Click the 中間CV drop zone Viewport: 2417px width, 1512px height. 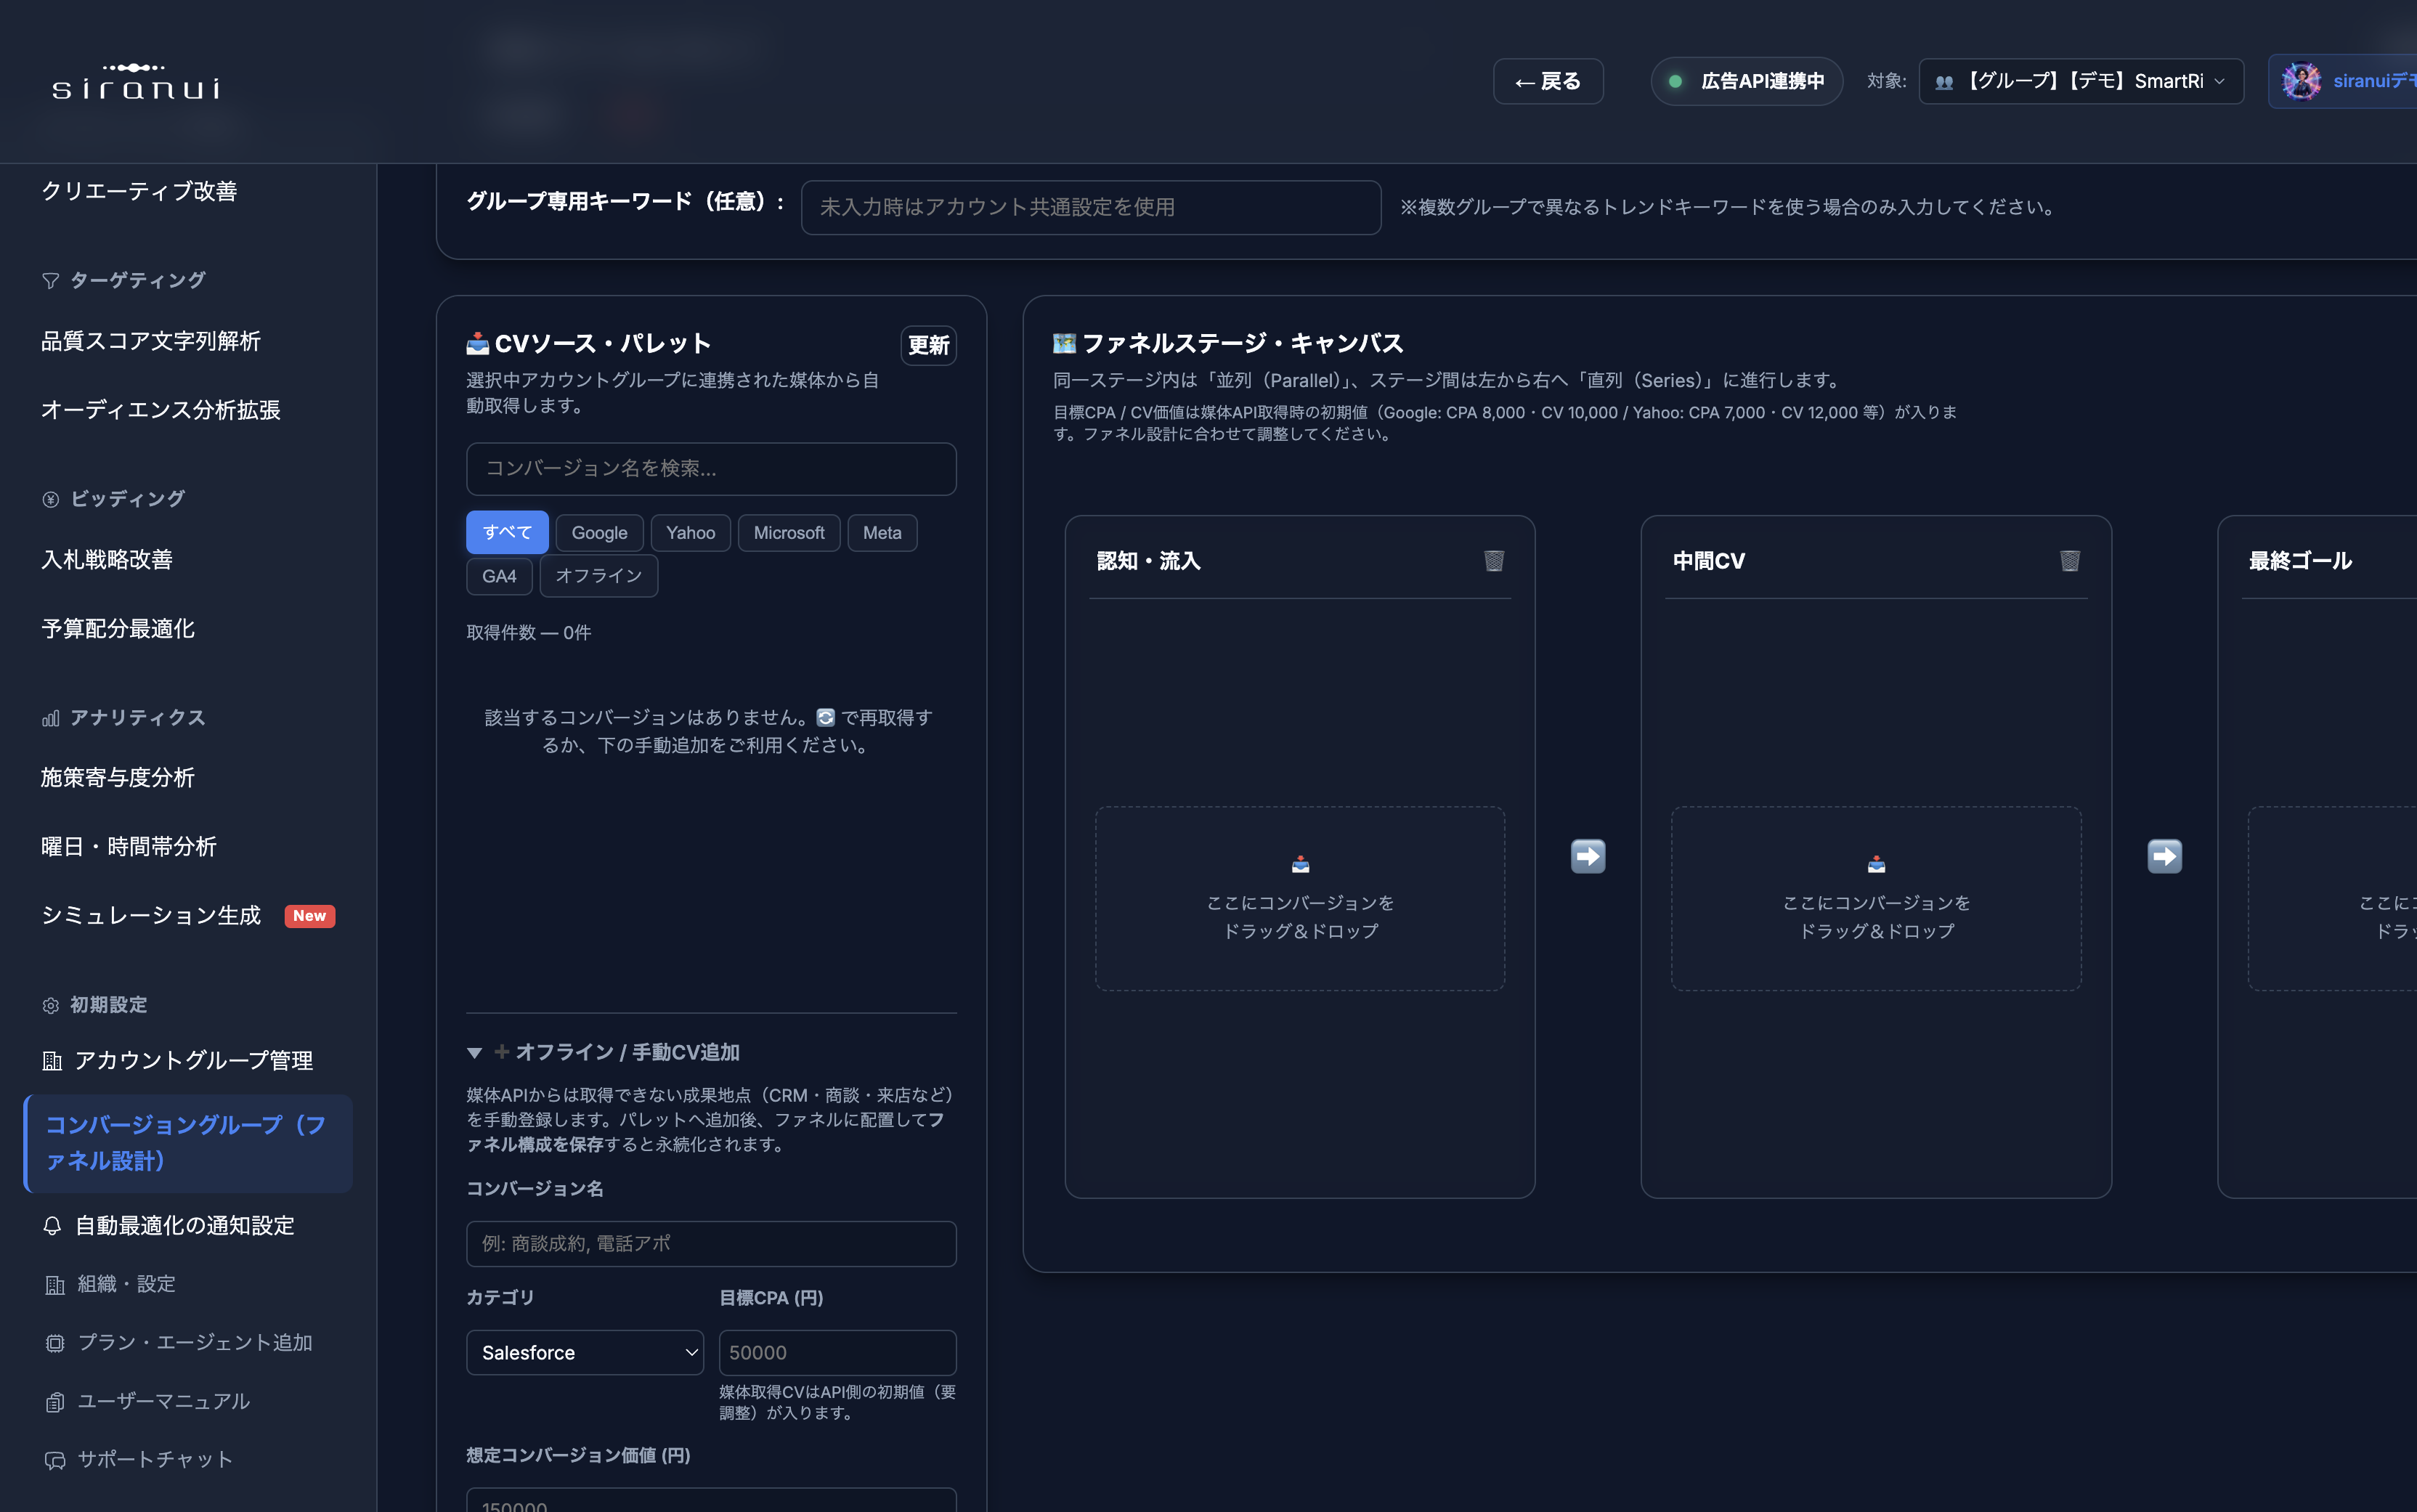pyautogui.click(x=1876, y=898)
